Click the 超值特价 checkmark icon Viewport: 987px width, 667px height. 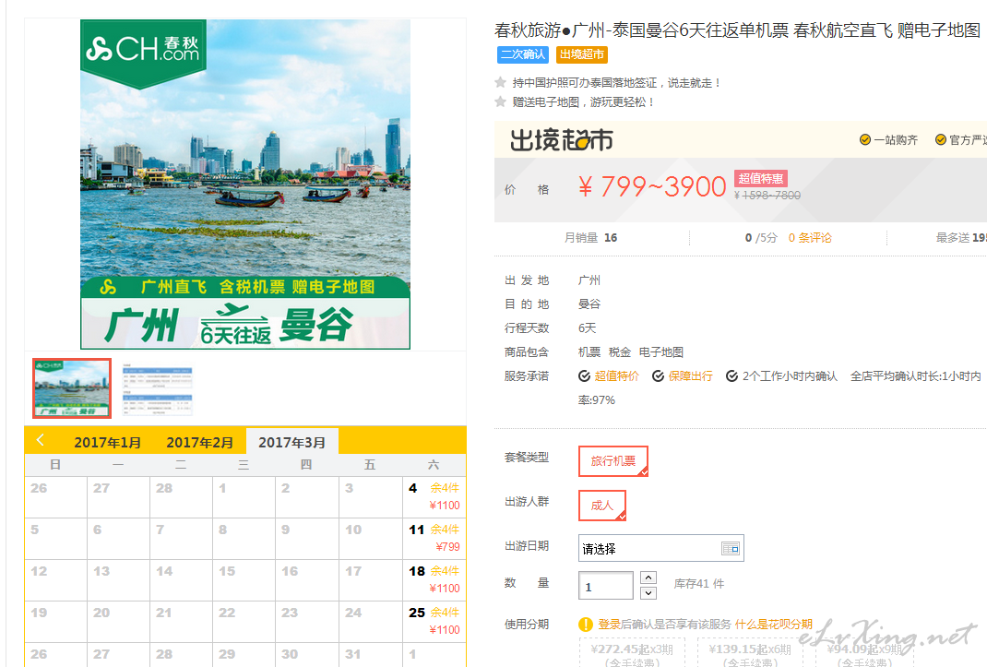click(584, 376)
